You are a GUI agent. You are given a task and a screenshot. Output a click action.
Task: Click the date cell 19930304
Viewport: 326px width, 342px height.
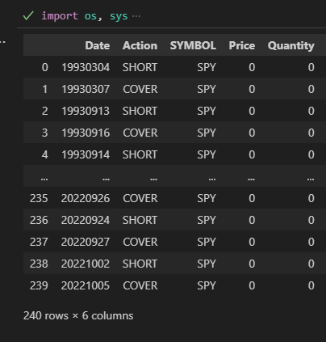[x=86, y=67]
